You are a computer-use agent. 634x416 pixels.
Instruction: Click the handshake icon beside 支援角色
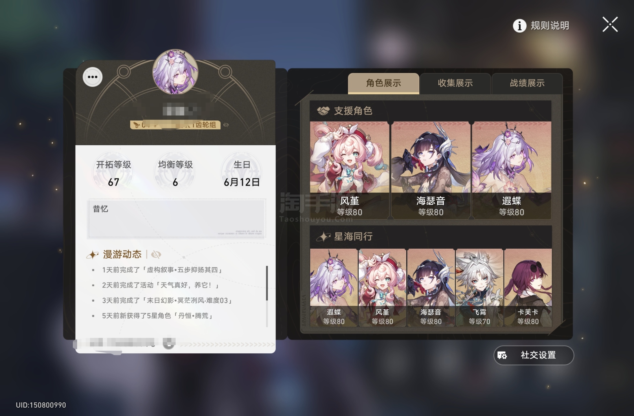pyautogui.click(x=323, y=111)
